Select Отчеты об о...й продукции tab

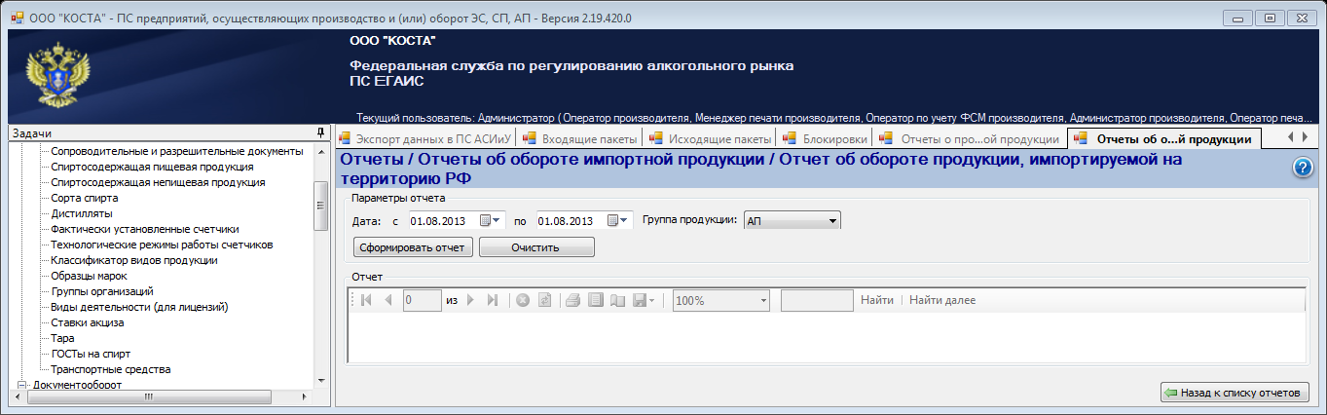coord(1164,138)
